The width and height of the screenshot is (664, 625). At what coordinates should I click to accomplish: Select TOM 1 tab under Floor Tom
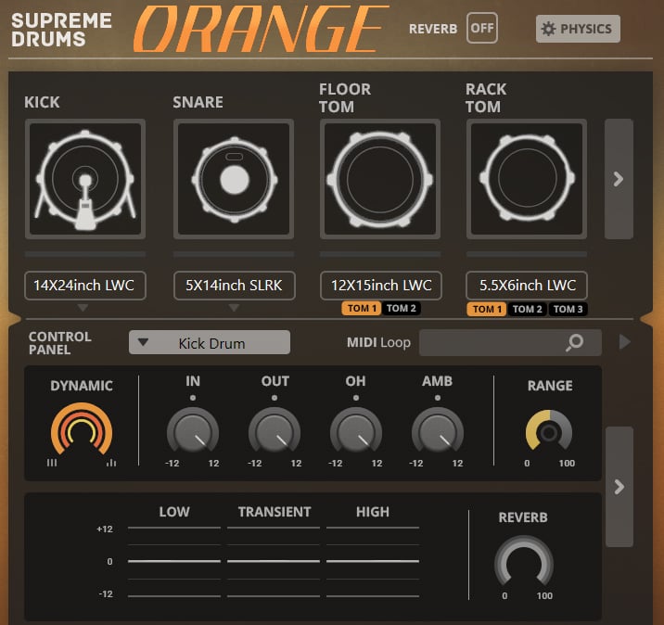pos(361,309)
